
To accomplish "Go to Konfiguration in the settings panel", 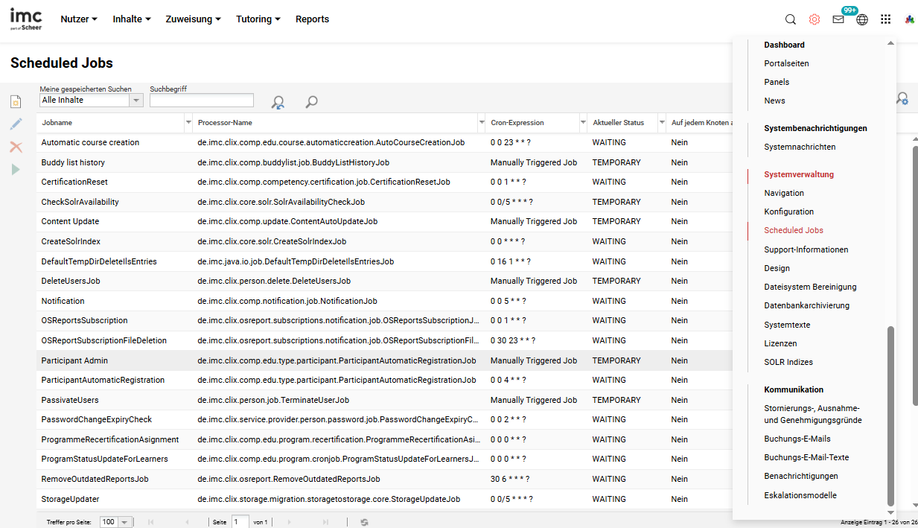I will [x=788, y=211].
